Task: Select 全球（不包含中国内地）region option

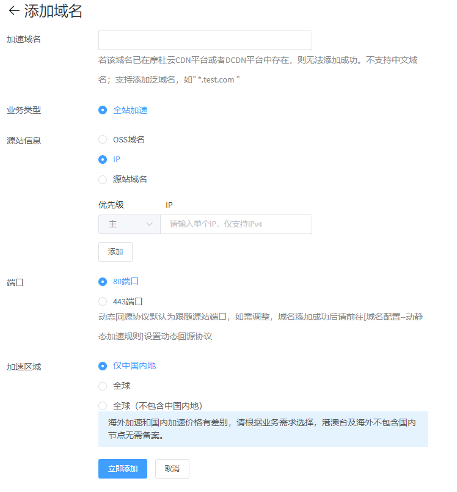Action: [x=103, y=406]
